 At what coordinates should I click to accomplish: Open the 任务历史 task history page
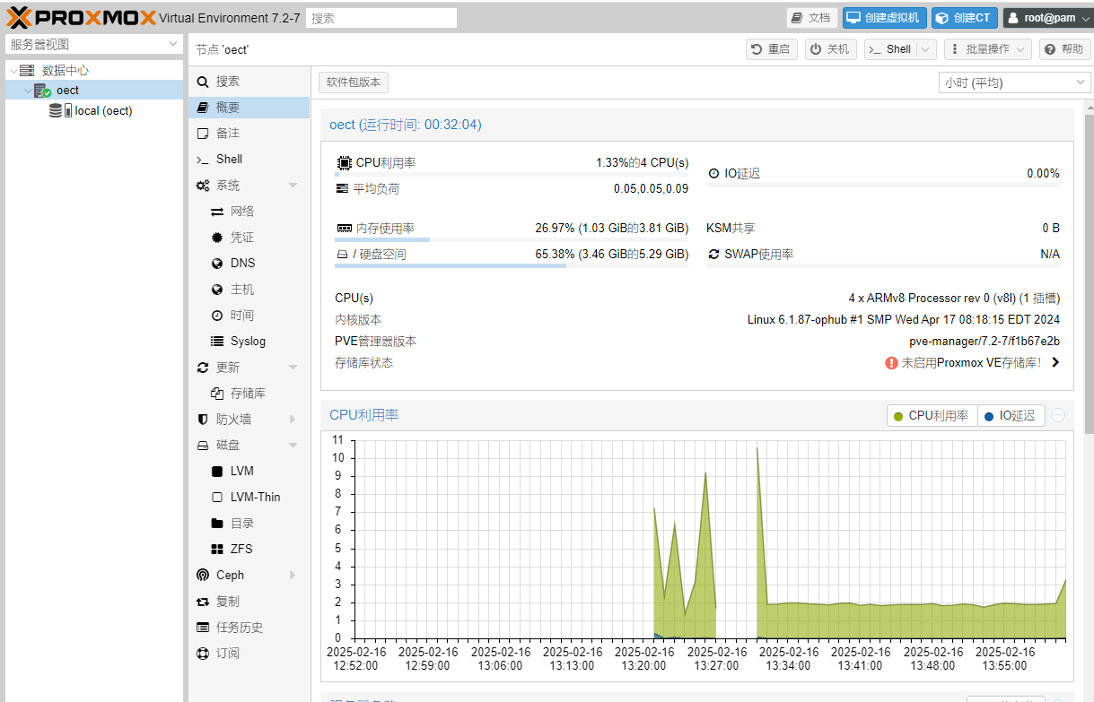[239, 628]
